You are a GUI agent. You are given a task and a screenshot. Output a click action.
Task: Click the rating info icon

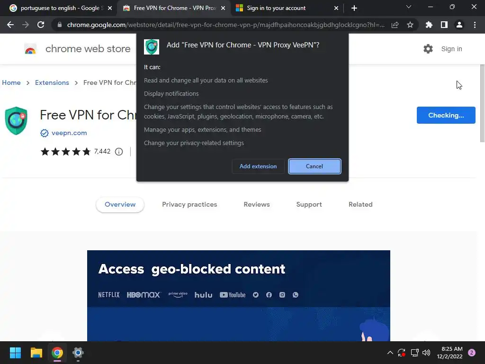tap(119, 152)
